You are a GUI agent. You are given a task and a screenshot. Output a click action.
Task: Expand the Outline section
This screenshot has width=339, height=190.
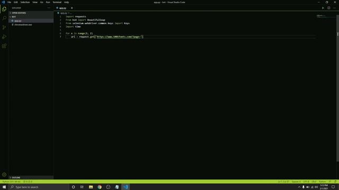tap(31, 177)
